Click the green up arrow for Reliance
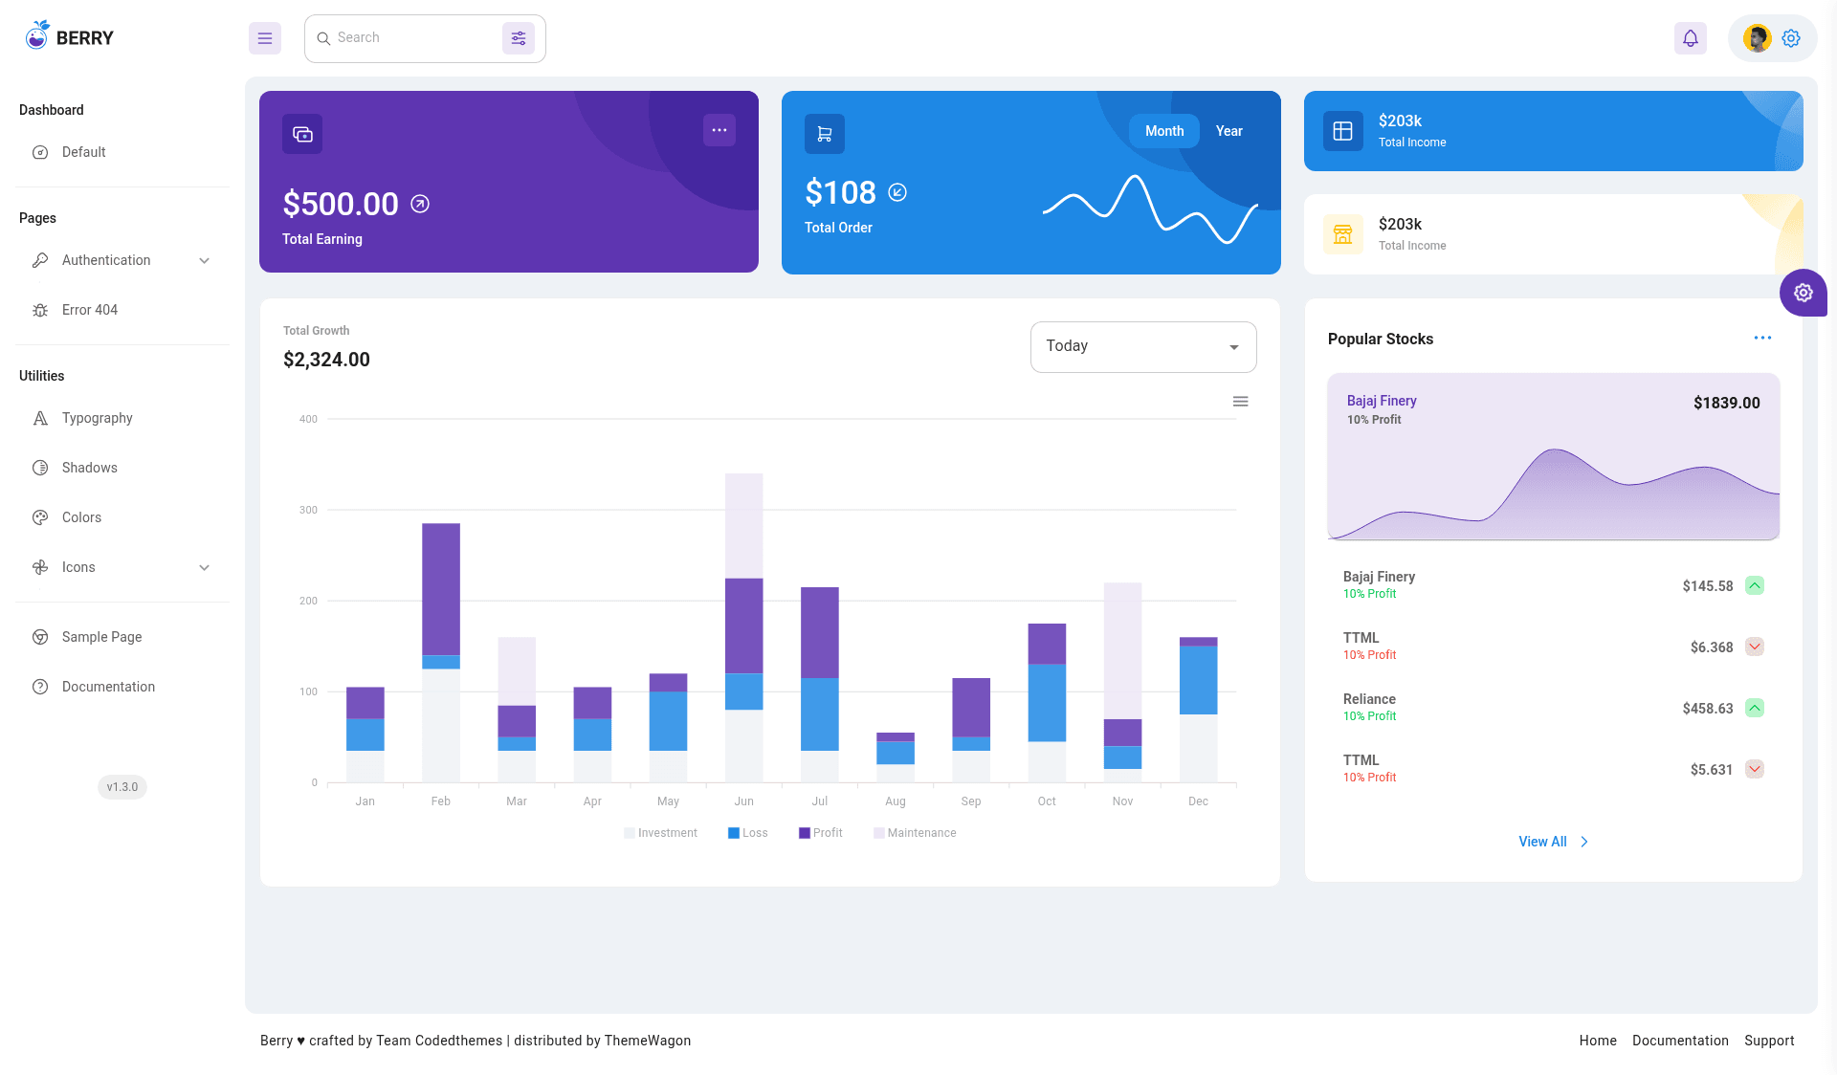The height and width of the screenshot is (1075, 1837). pos(1755,708)
